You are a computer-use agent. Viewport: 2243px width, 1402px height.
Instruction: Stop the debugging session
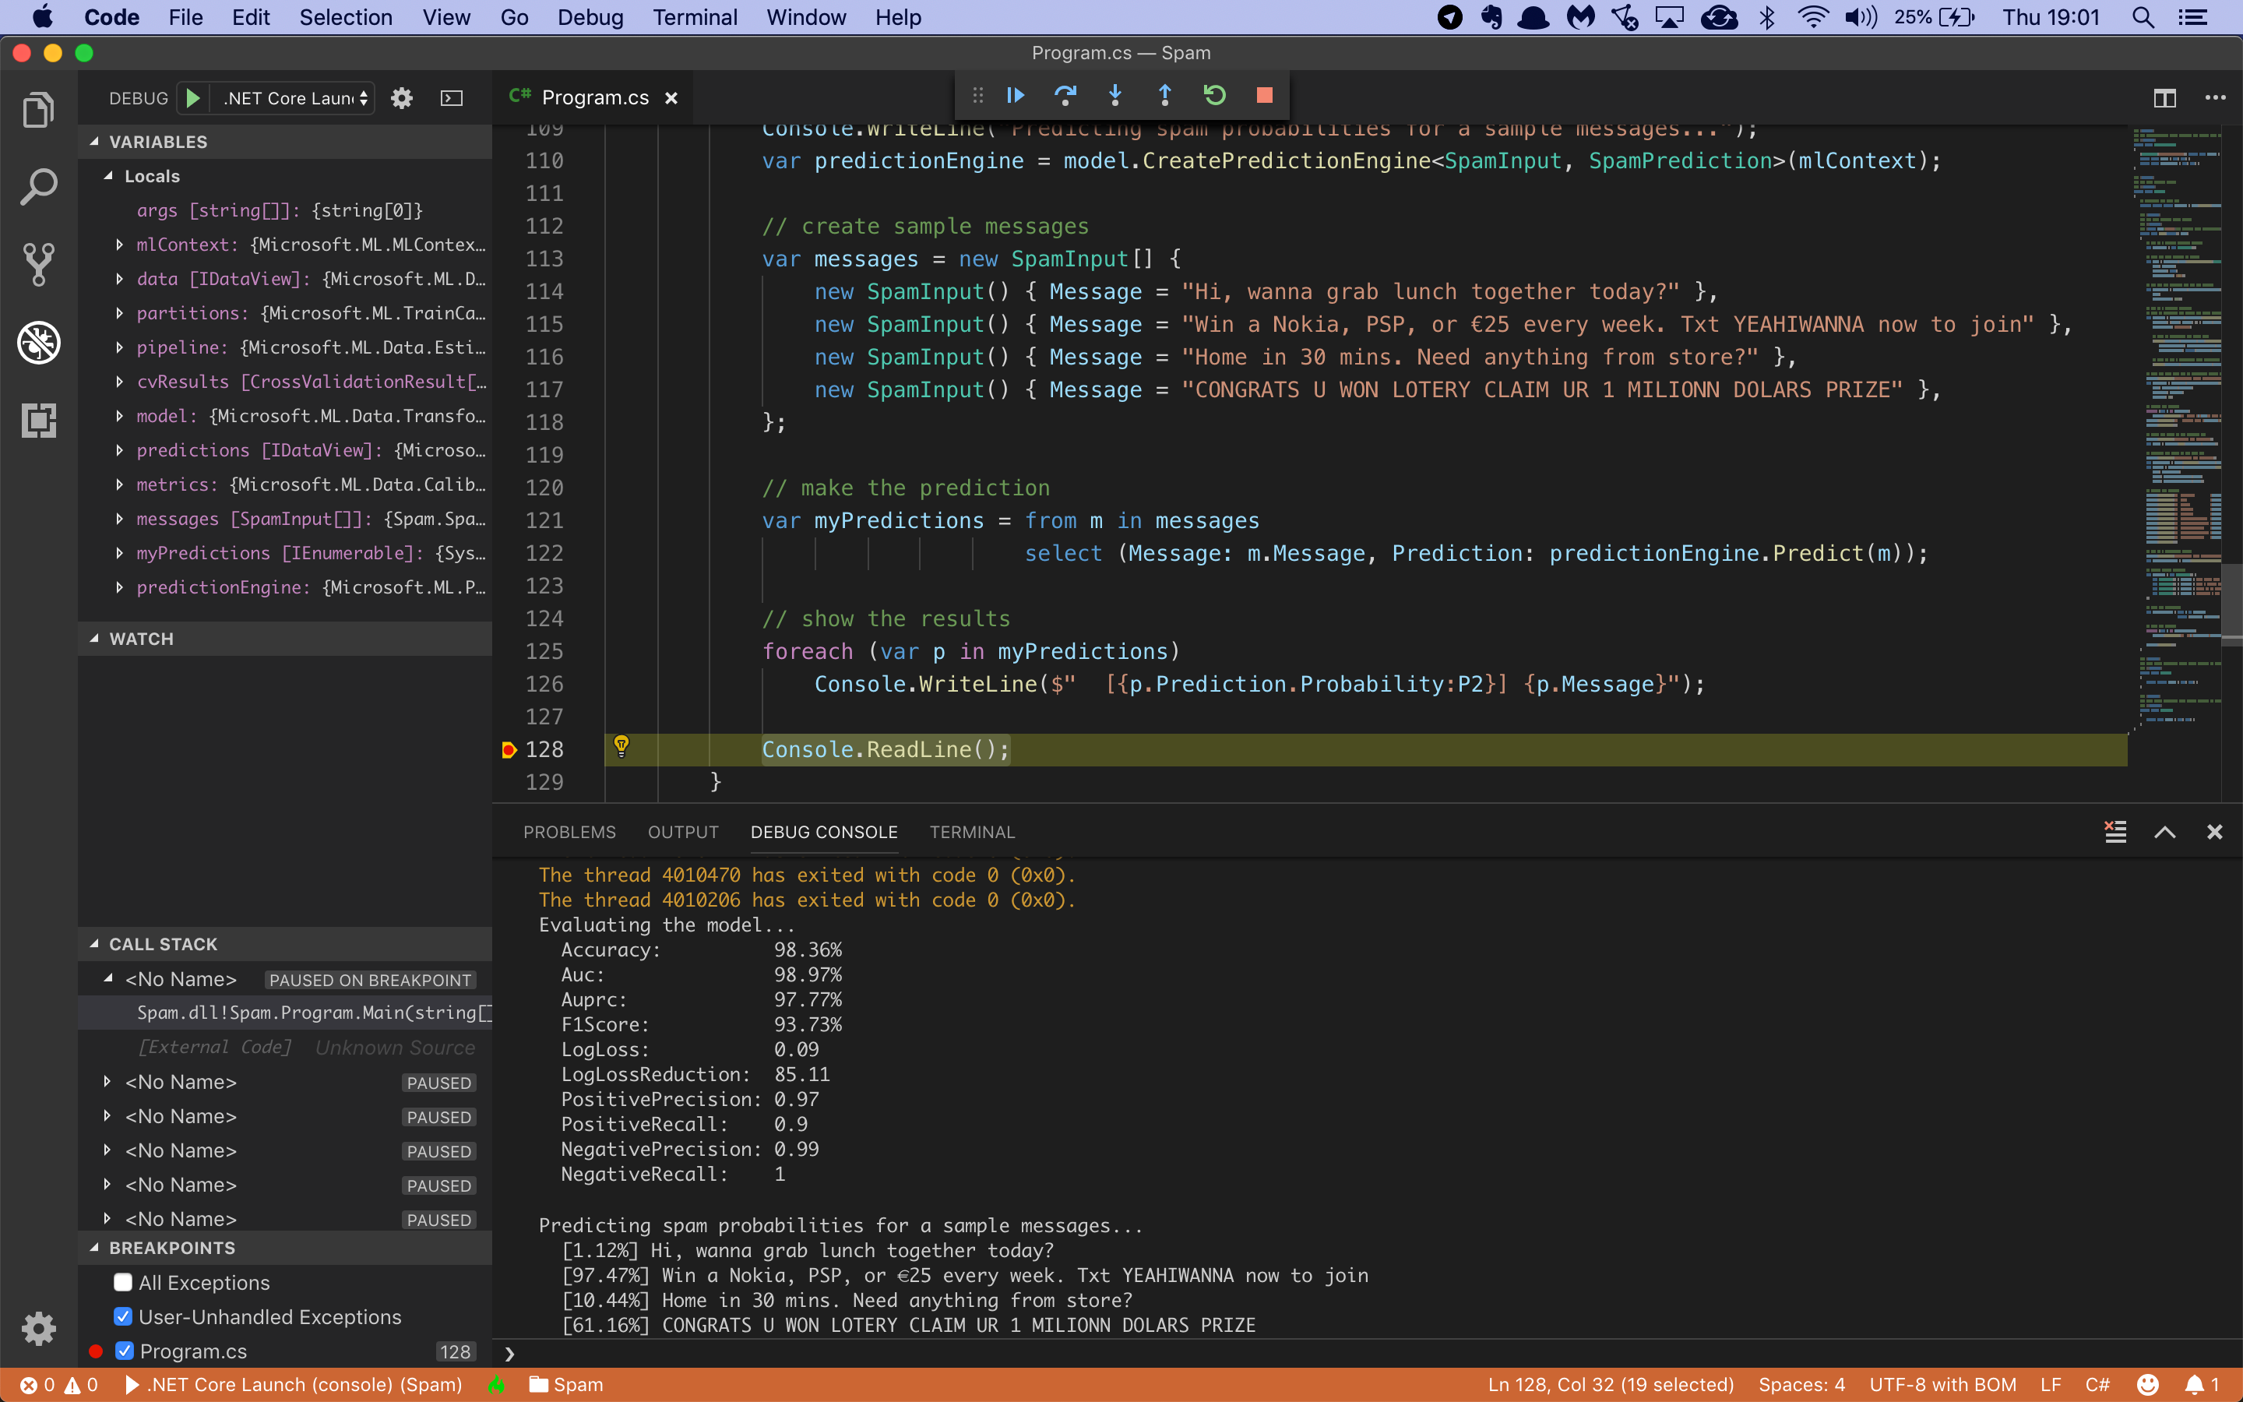[x=1264, y=96]
